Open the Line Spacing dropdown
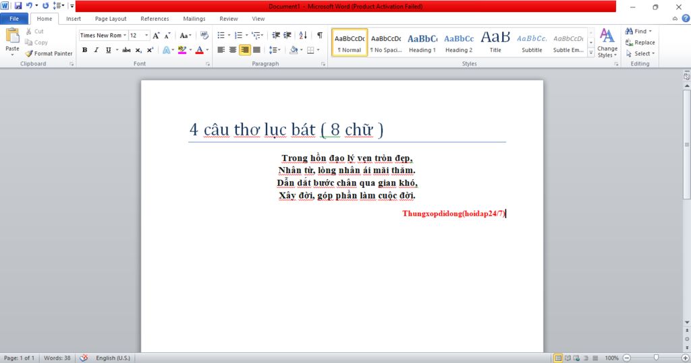 click(275, 50)
